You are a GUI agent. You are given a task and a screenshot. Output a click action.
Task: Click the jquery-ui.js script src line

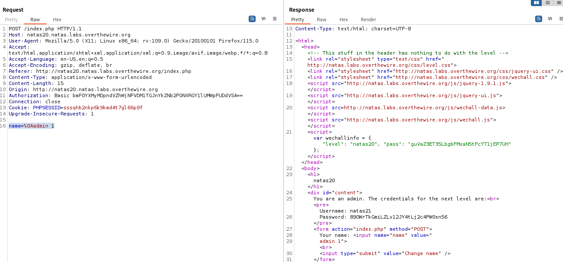405,95
